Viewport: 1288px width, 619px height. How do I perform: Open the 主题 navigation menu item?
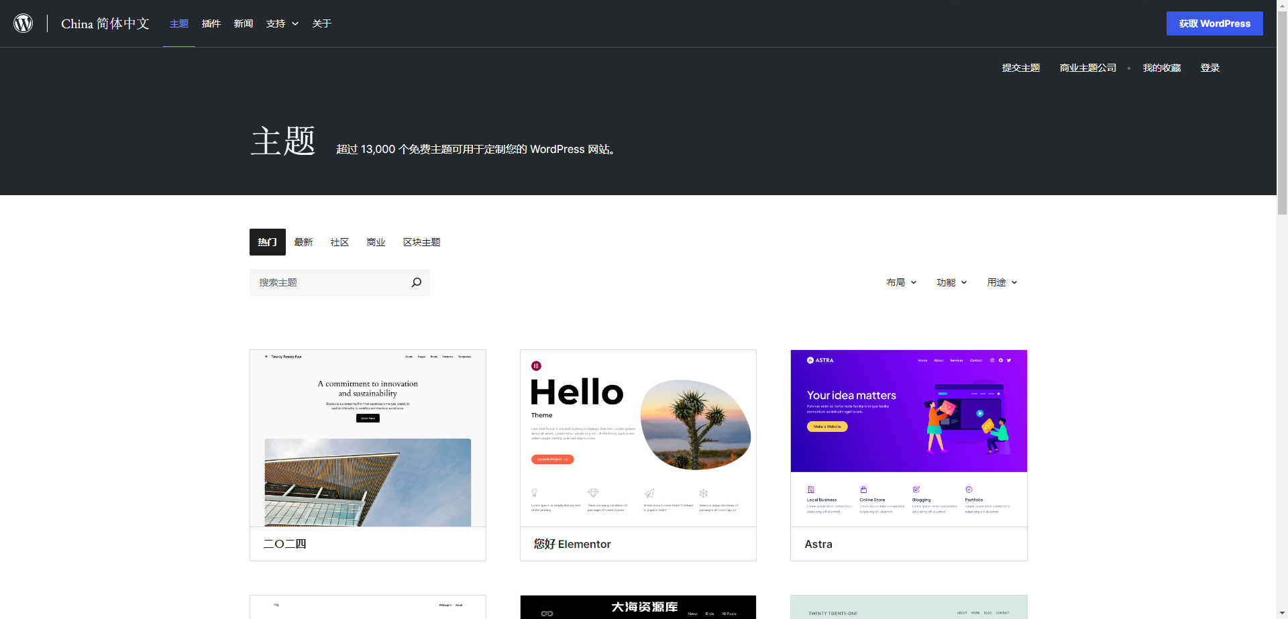(x=179, y=23)
